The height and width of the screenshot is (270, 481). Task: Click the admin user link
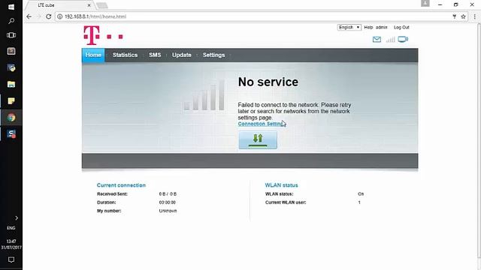tap(381, 27)
